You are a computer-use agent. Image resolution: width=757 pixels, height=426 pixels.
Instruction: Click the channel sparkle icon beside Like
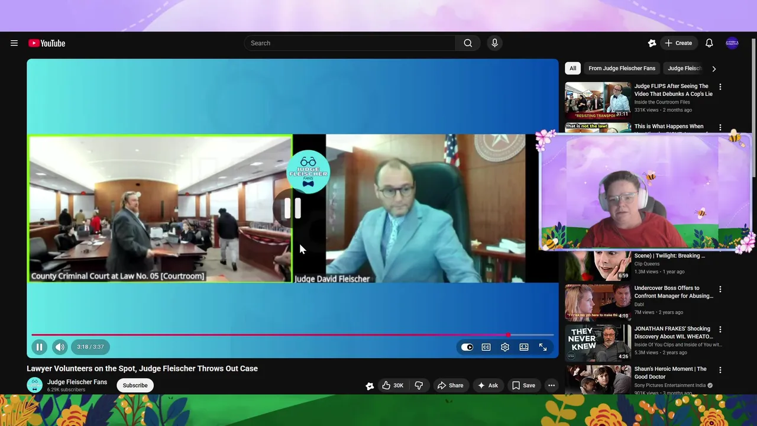[x=370, y=386]
